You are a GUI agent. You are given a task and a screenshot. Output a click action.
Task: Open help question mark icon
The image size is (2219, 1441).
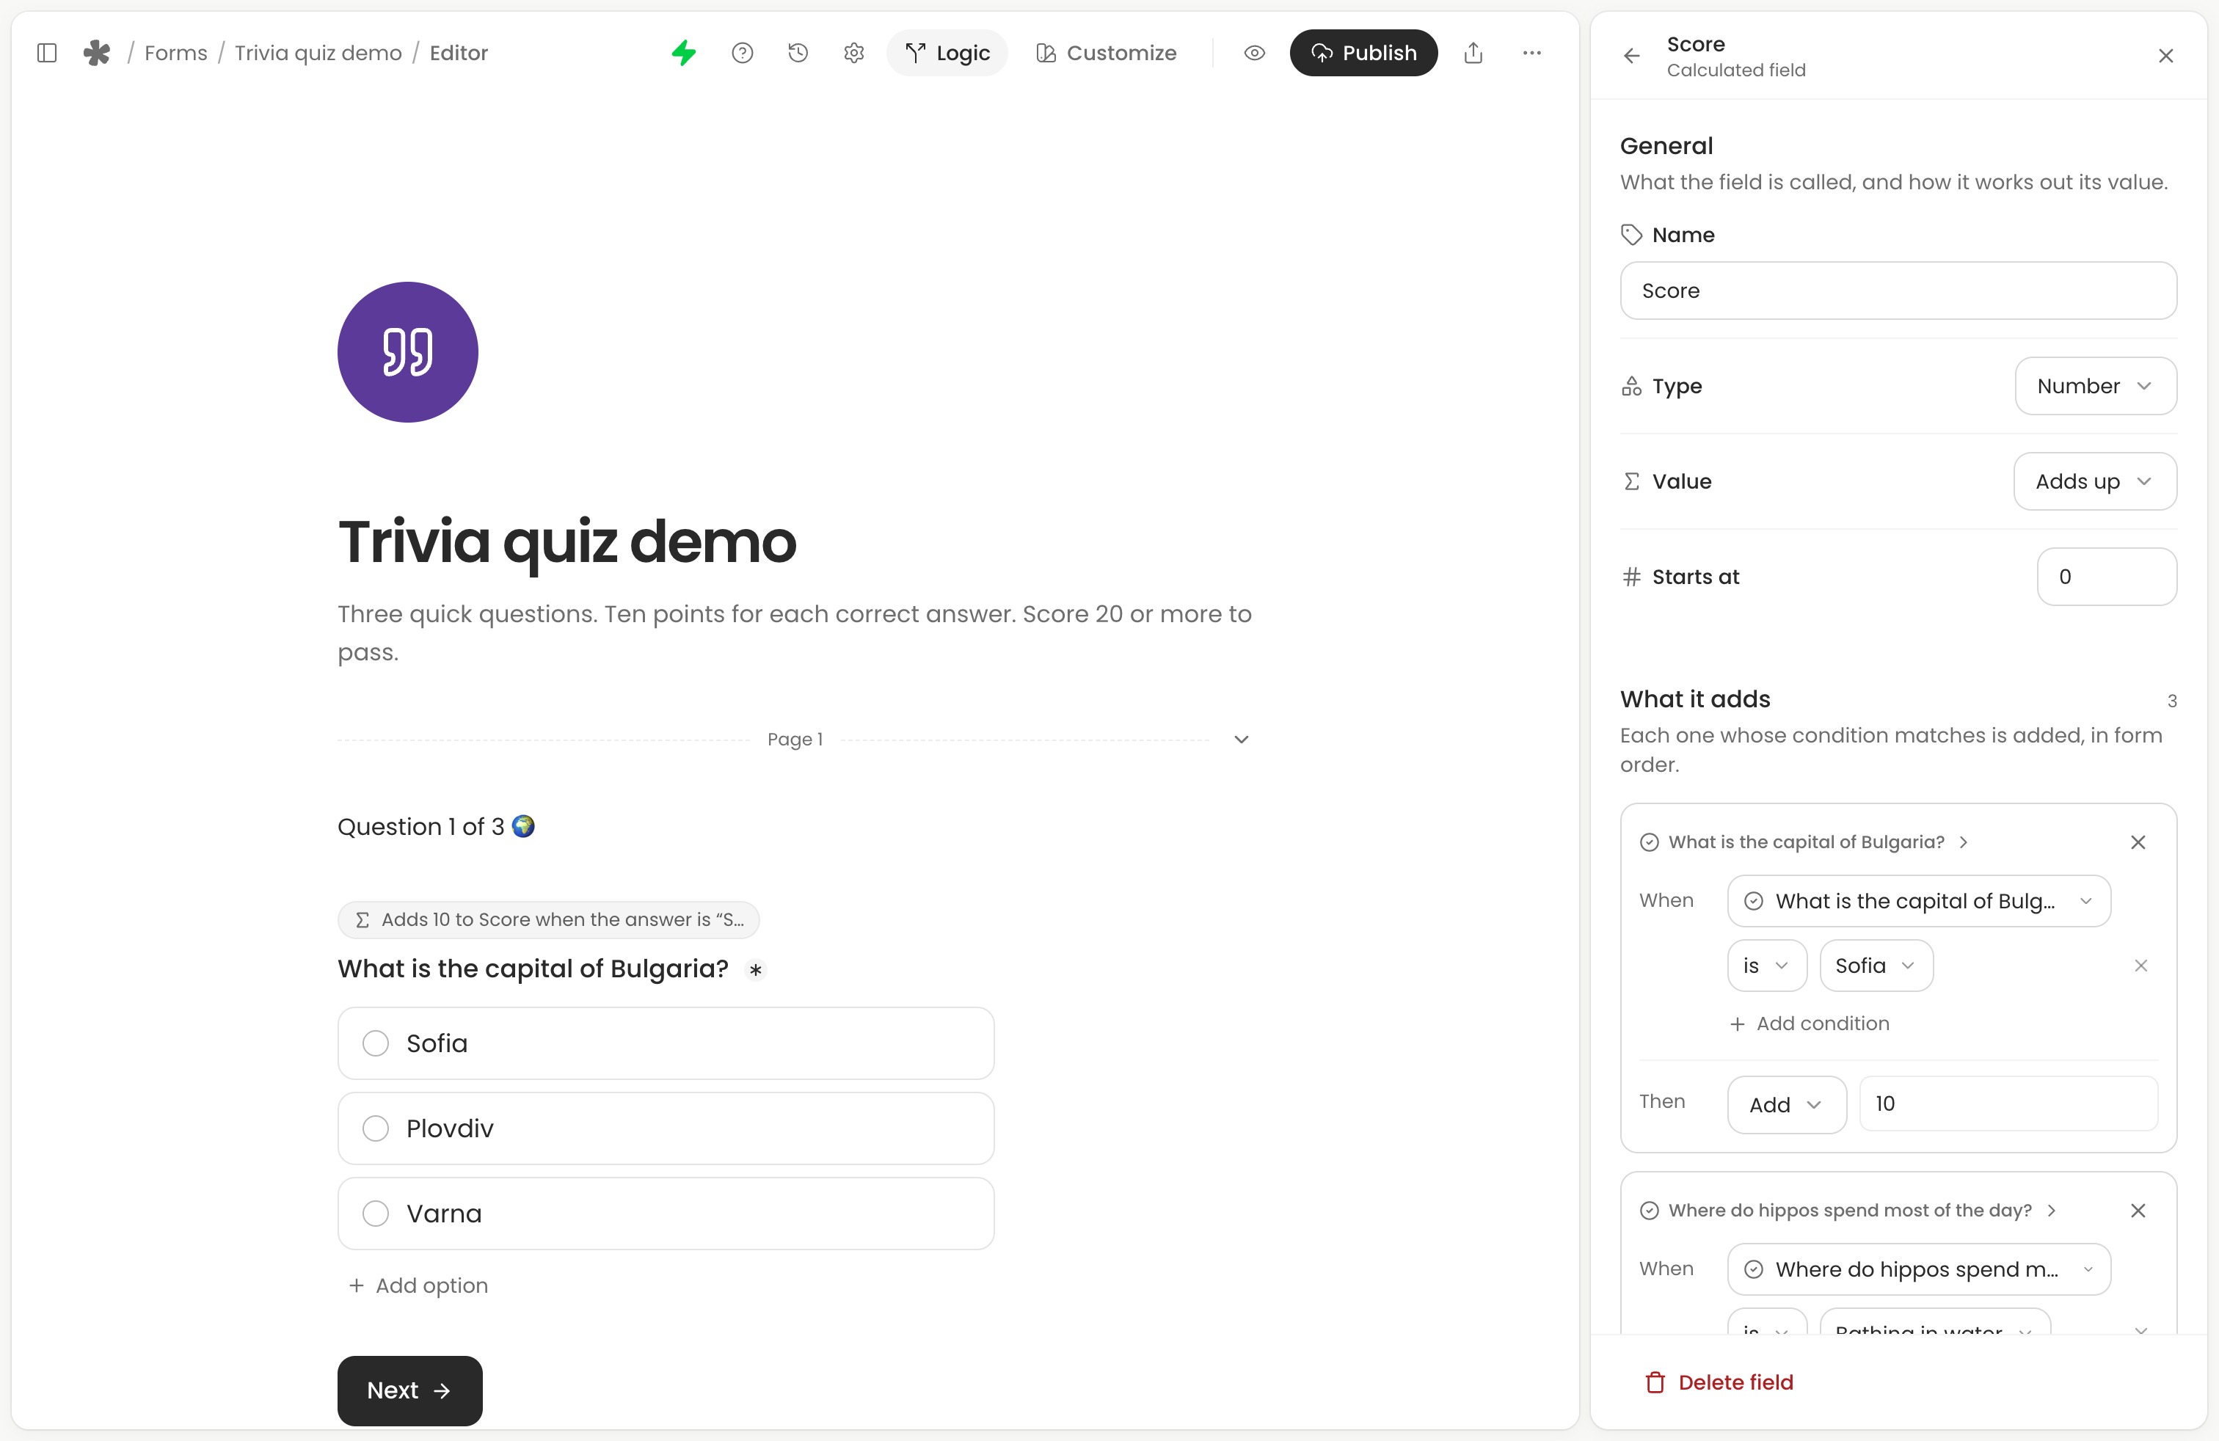[x=742, y=53]
